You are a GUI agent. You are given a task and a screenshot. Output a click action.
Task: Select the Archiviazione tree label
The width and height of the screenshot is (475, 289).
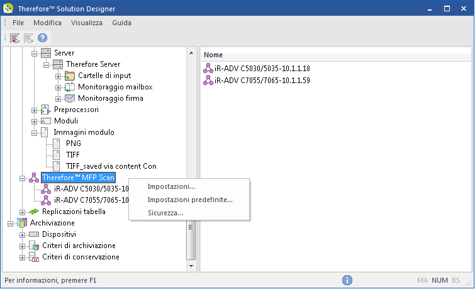coord(52,223)
